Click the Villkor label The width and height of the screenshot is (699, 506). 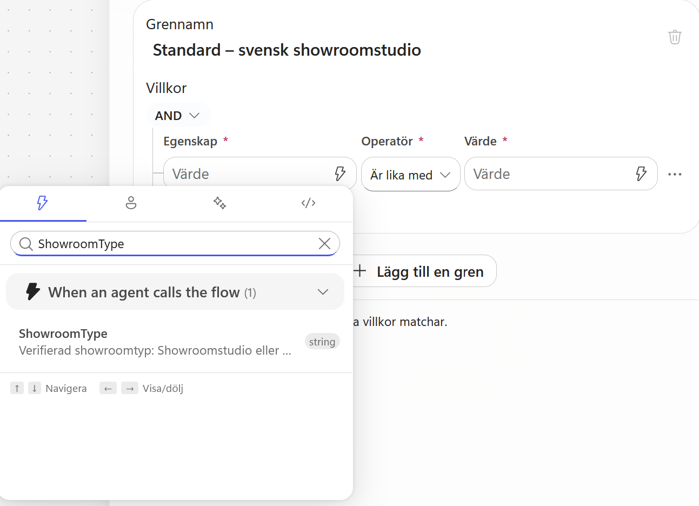(167, 88)
